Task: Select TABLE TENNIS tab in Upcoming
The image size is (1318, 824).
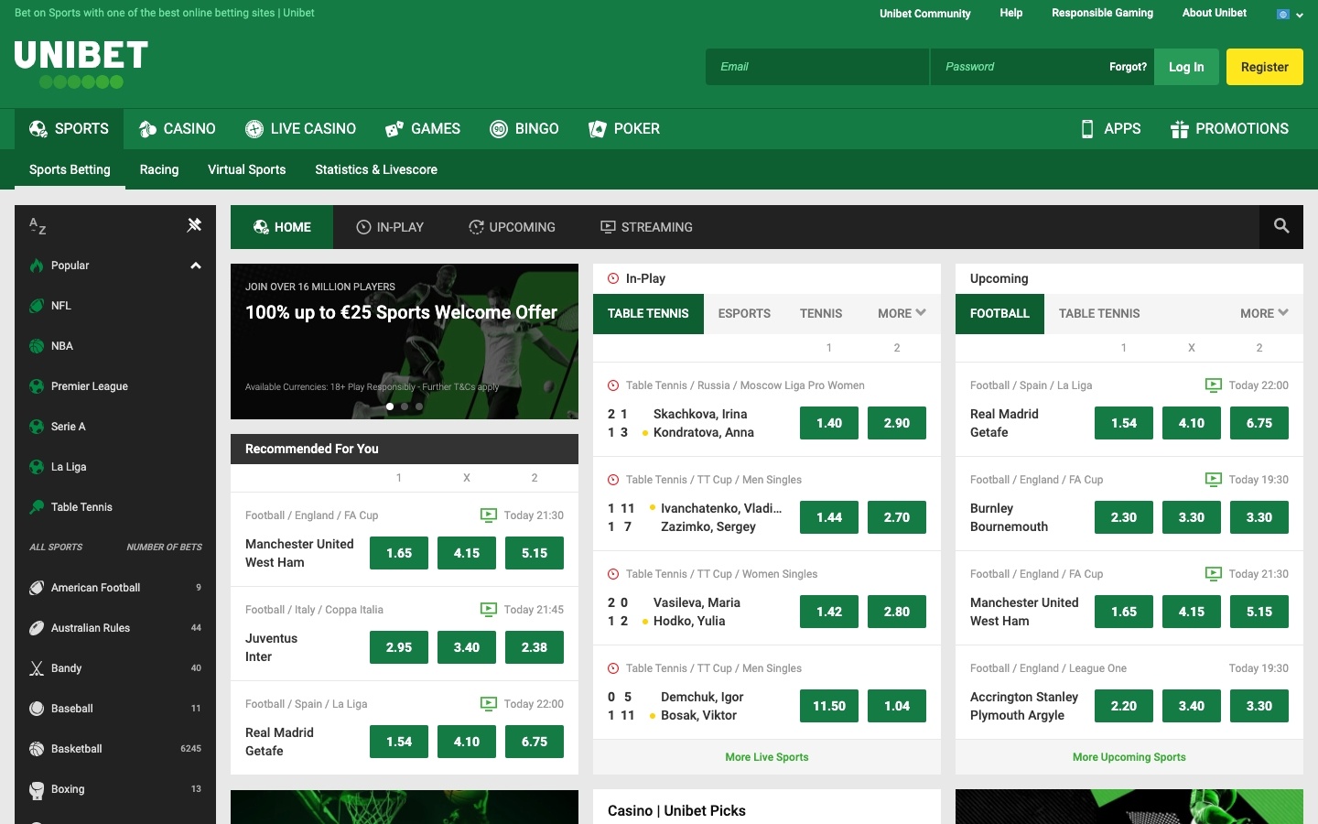Action: pyautogui.click(x=1099, y=313)
